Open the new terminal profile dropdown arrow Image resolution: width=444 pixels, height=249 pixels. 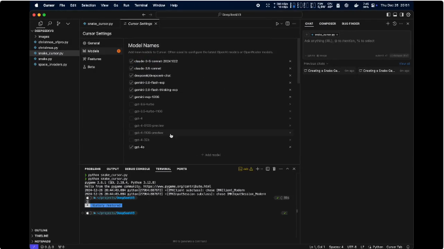pos(262,169)
